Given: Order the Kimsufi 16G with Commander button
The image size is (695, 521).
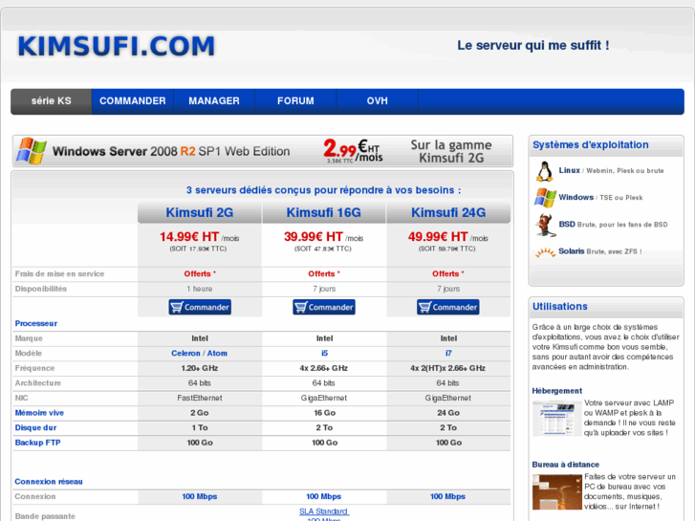Looking at the screenshot, I should point(323,307).
